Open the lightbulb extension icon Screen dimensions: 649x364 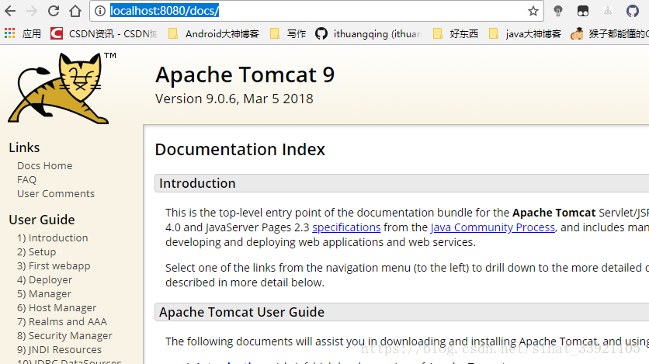(x=558, y=11)
